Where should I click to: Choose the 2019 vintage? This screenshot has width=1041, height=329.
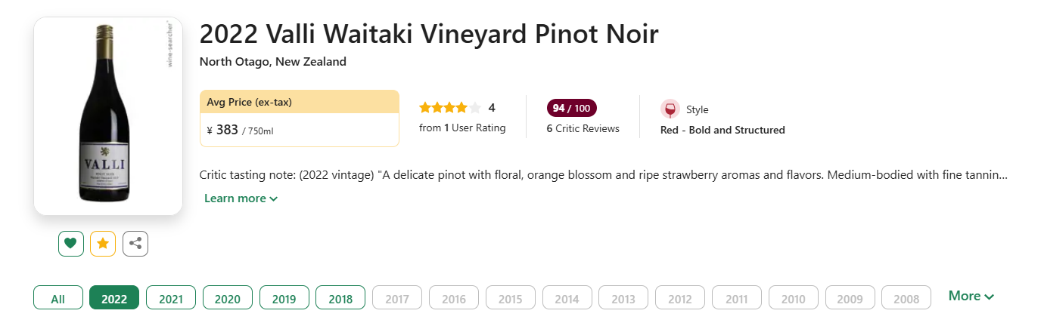tap(284, 298)
